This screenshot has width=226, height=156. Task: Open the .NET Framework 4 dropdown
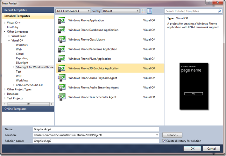[x=73, y=11]
